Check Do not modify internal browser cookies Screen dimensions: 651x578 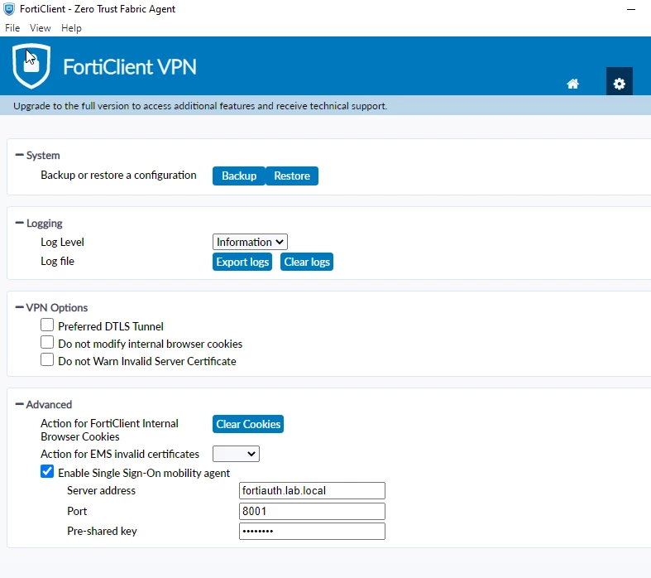tap(47, 342)
